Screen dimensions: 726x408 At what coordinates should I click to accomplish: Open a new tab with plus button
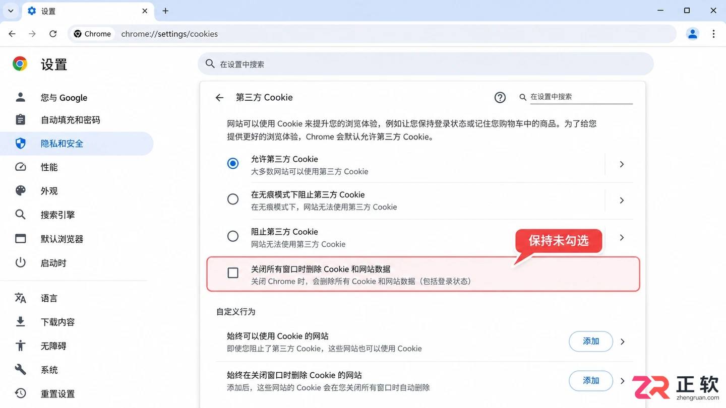tap(165, 11)
